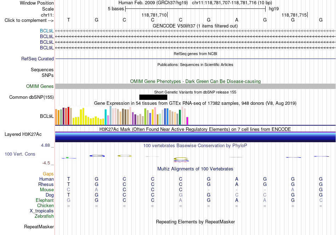Viewport: 336px width, 235px height.
Task: Click the black dbSNP variant box
Action: (153, 97)
